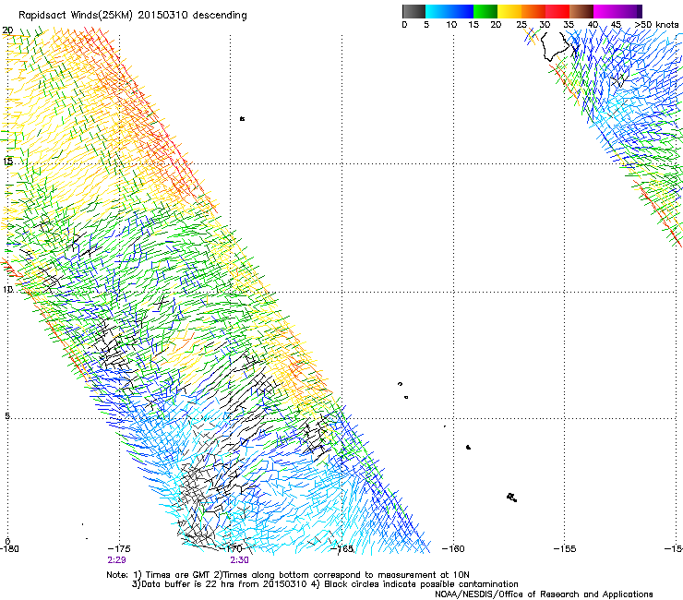Click the purple time label '2:29'
The width and height of the screenshot is (683, 600).
116,560
